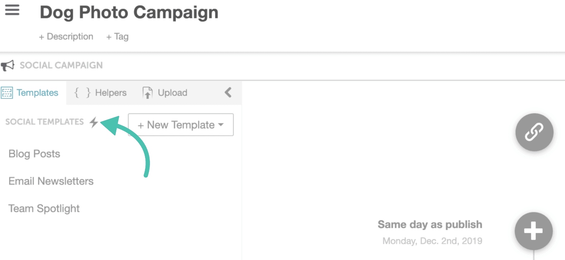
Task: Collapse the templates sidebar with left chevron
Action: pyautogui.click(x=228, y=92)
